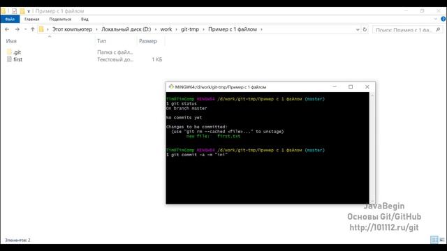Open recent locations dropdown arrow
This screenshot has width=447, height=251.
(x=25, y=29)
